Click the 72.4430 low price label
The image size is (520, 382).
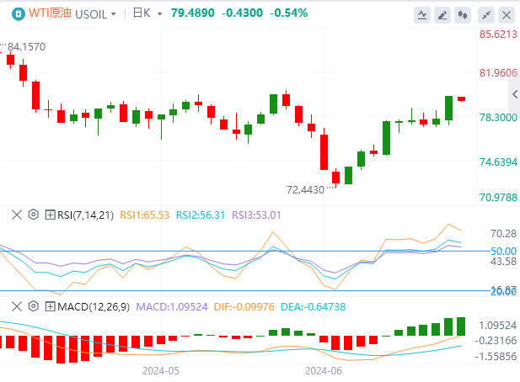click(305, 190)
